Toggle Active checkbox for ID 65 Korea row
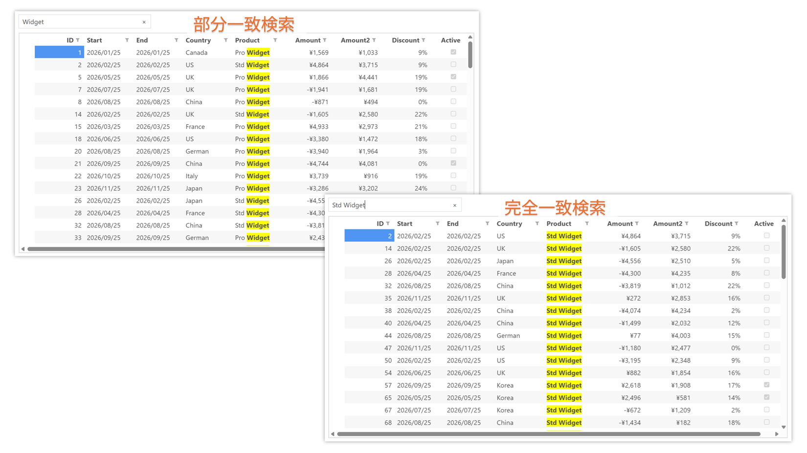Screen dimensions: 807x453 (x=766, y=397)
